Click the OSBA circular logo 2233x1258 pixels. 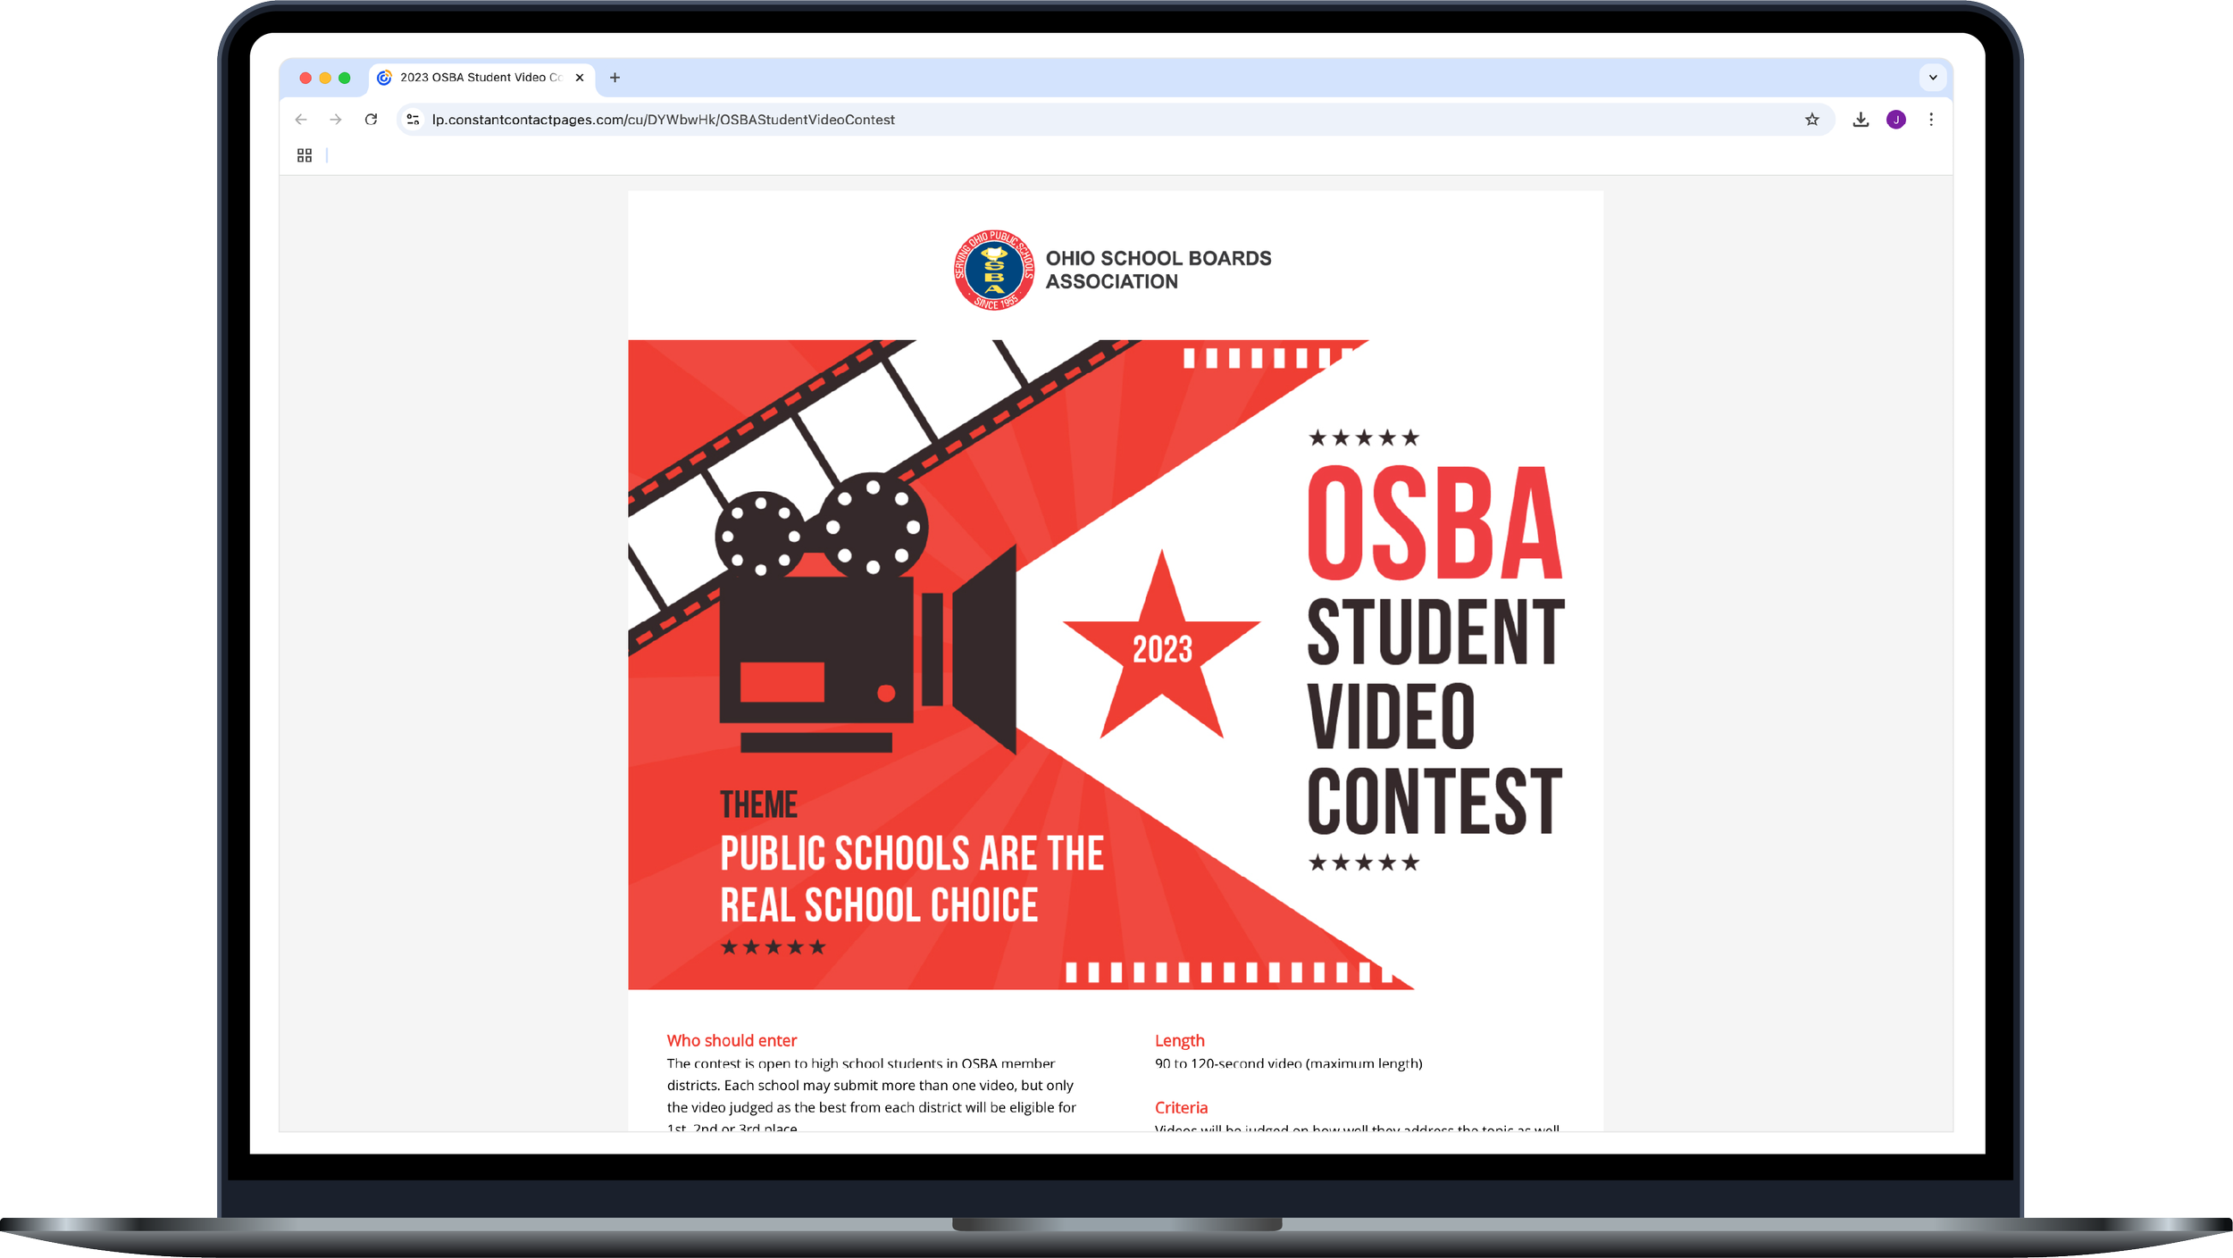(x=993, y=270)
